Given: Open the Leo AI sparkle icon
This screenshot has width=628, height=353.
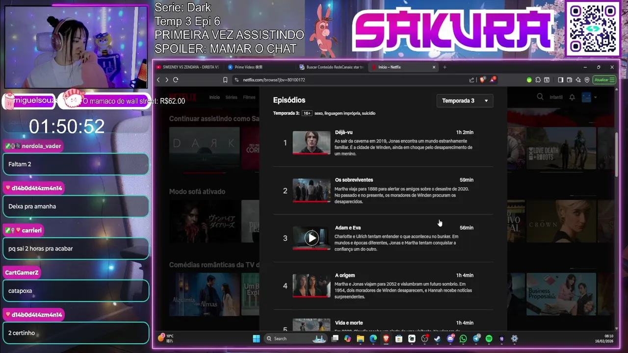Looking at the screenshot, I should pos(578,80).
